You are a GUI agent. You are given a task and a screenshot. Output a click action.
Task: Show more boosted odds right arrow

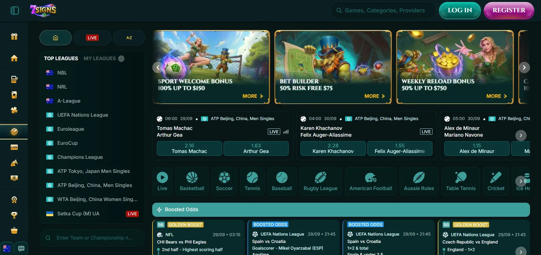tap(521, 252)
